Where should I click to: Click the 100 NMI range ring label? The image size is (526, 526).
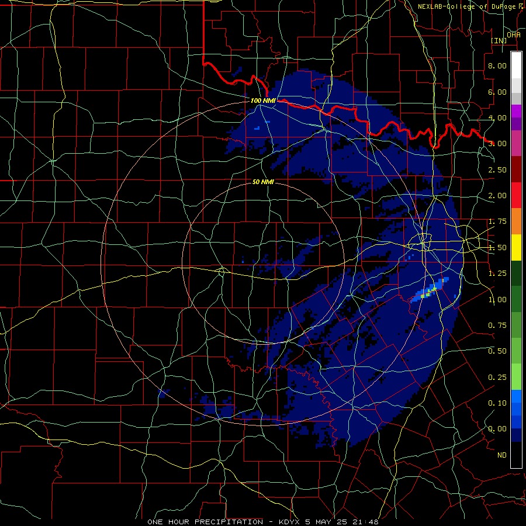(263, 101)
